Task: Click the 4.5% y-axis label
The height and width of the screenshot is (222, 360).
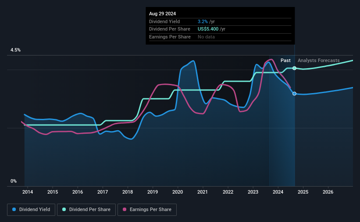Action: click(16, 50)
